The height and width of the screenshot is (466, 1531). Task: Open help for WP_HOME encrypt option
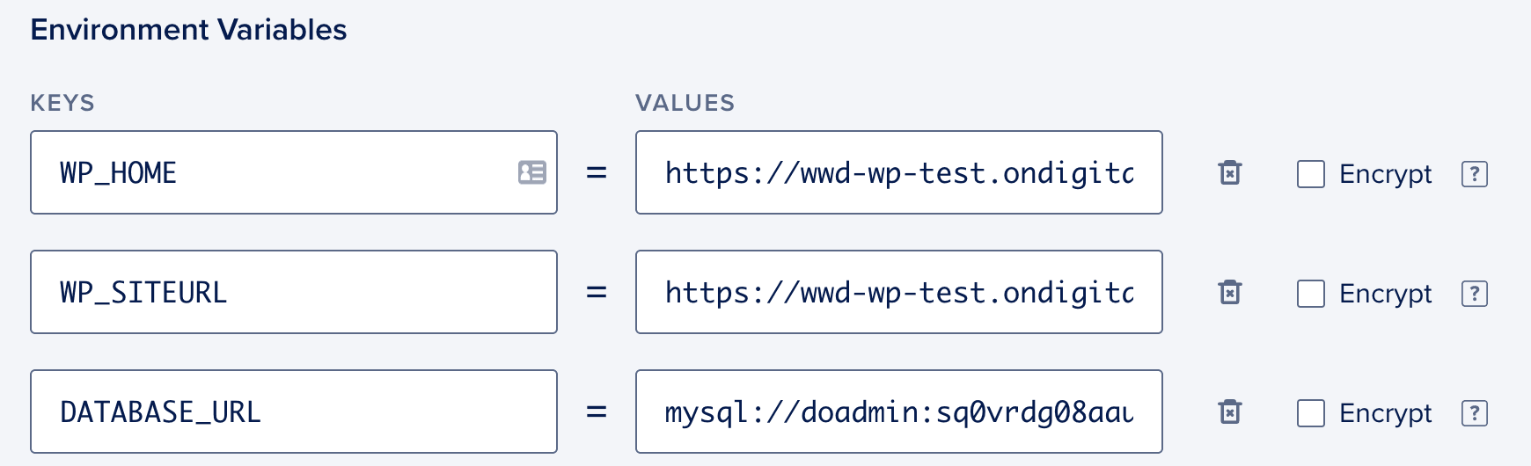[x=1474, y=174]
